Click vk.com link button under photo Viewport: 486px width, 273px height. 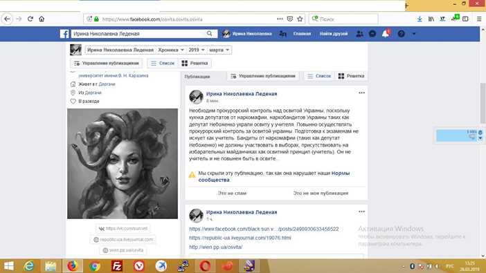(x=123, y=229)
